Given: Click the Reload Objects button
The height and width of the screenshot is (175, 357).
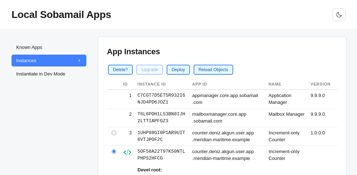Looking at the screenshot, I should coord(213,70).
